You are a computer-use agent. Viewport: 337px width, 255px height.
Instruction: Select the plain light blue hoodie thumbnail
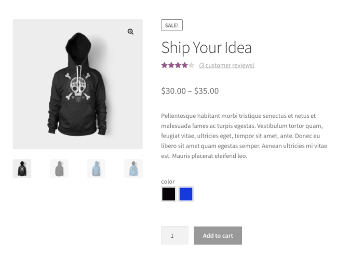(96, 168)
